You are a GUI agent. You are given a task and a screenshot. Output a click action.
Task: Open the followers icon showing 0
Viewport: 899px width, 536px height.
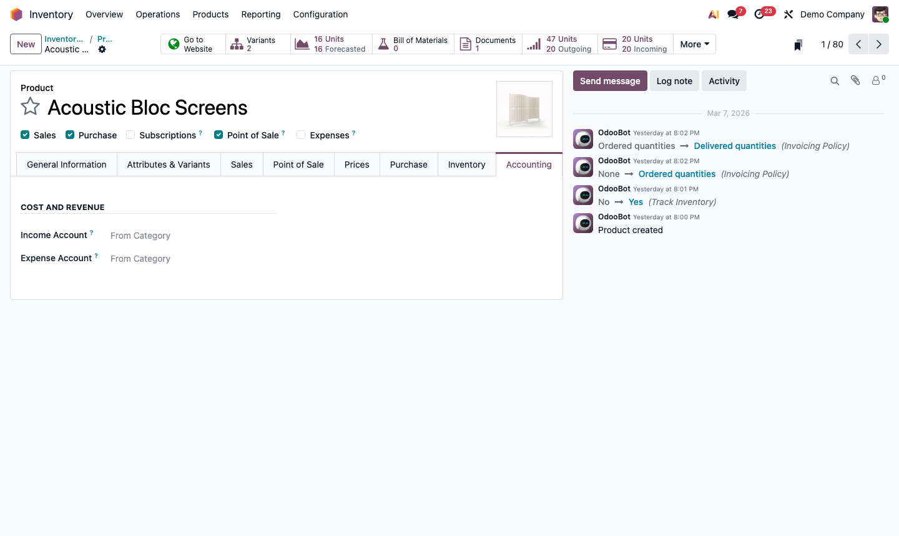[877, 80]
